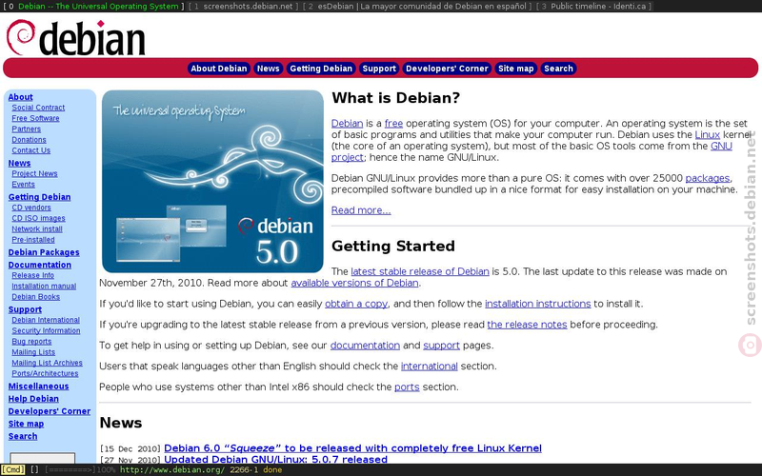Open the Security Information sidebar link
Screen dimensions: 762x476
[x=46, y=330]
